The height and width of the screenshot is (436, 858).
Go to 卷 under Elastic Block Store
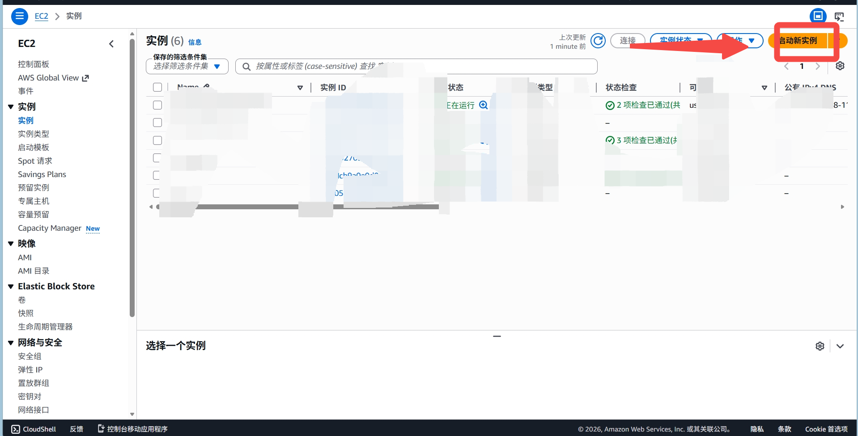22,300
